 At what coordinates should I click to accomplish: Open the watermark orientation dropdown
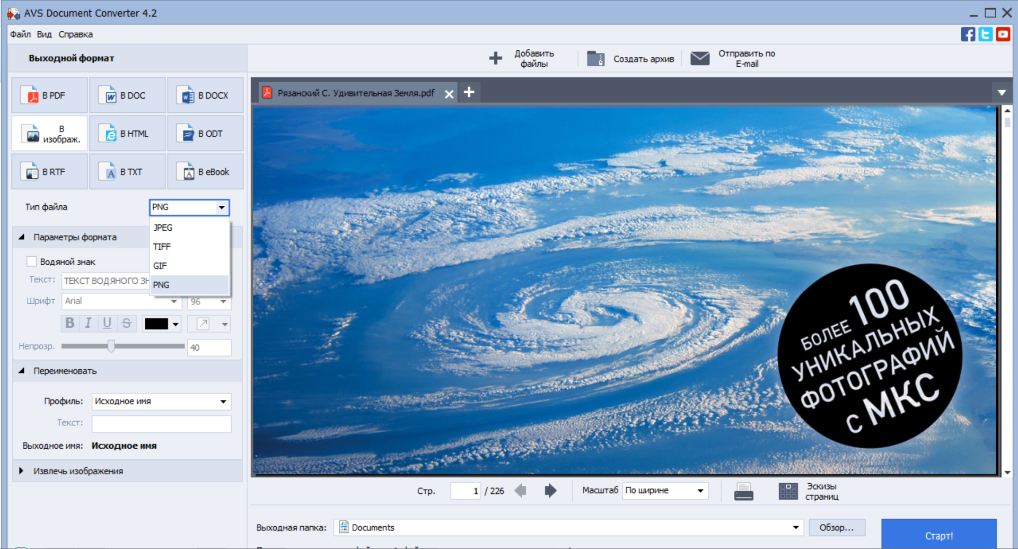pos(209,324)
